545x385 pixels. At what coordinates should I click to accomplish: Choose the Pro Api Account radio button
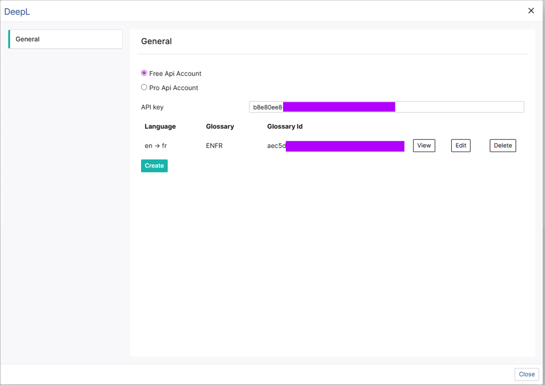144,87
